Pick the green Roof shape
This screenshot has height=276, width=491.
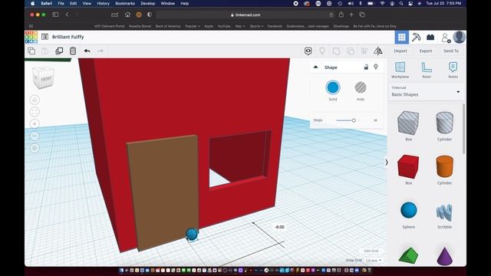408,255
